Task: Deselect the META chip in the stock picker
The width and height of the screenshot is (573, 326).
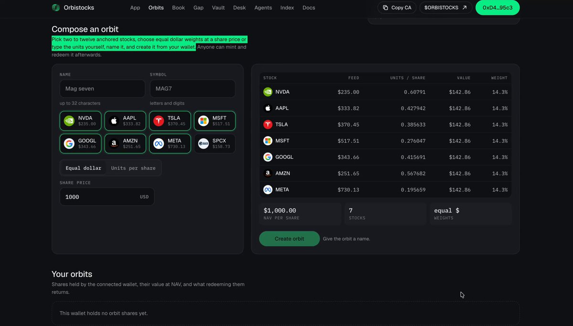Action: (x=170, y=143)
